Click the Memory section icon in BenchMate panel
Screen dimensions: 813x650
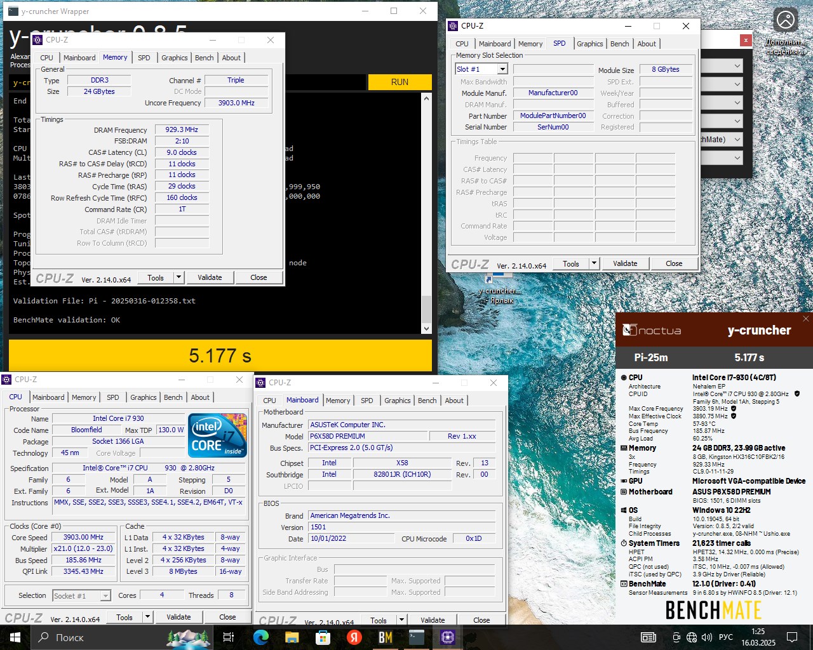pyautogui.click(x=624, y=448)
